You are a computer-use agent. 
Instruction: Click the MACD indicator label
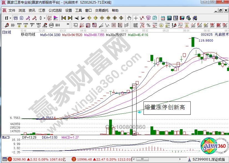(6, 137)
